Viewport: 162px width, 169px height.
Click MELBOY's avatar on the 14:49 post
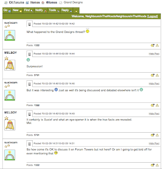click(x=10, y=125)
